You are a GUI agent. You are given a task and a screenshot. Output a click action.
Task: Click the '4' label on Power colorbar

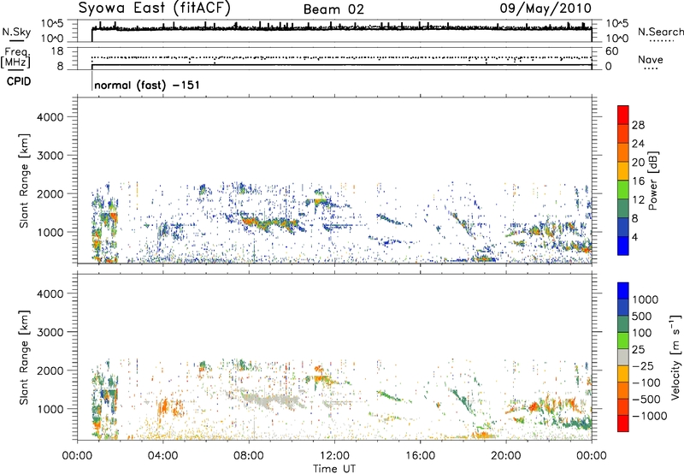[x=635, y=238]
